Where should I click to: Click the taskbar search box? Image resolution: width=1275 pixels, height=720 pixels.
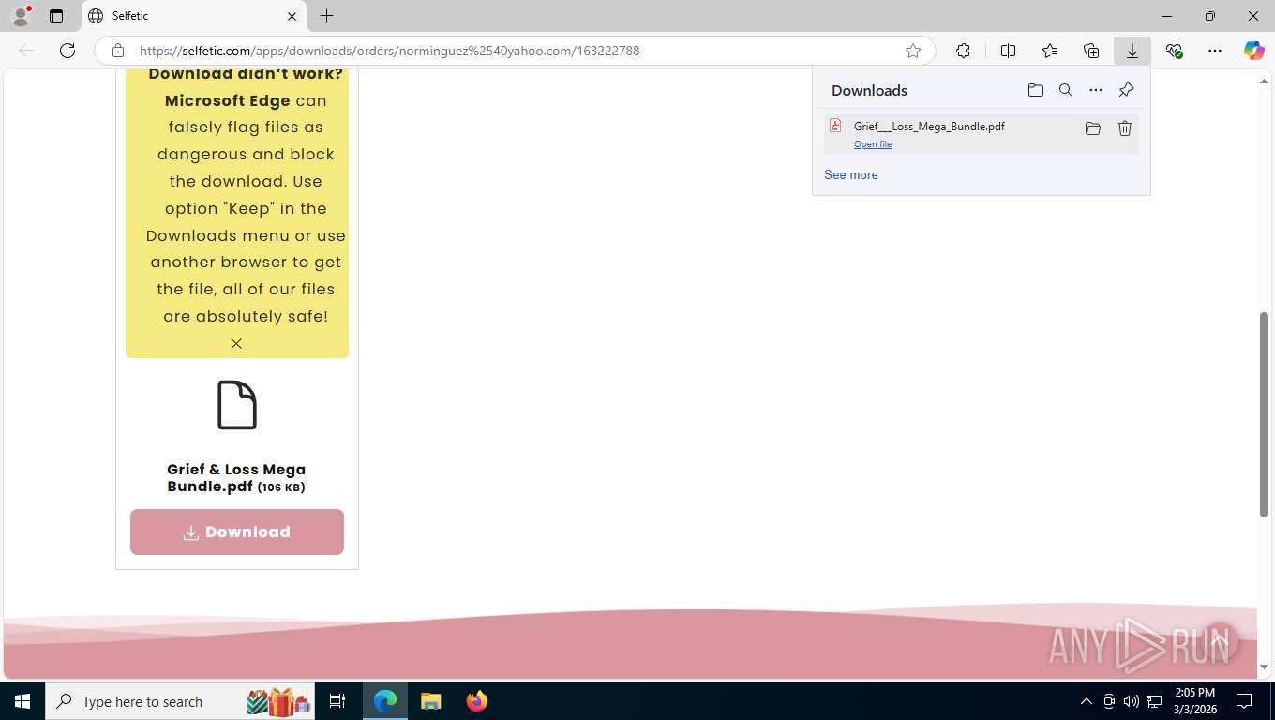181,701
